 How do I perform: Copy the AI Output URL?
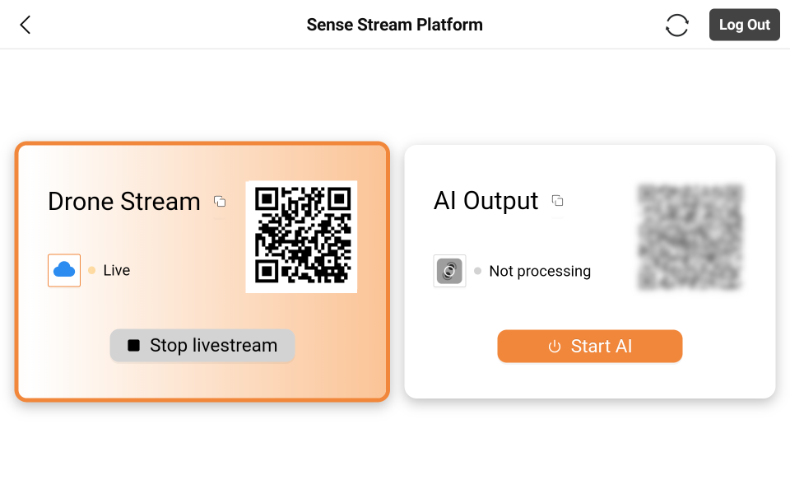click(x=557, y=201)
